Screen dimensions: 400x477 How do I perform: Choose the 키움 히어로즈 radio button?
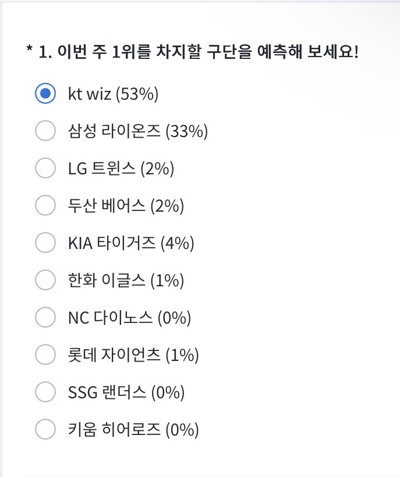(x=45, y=429)
